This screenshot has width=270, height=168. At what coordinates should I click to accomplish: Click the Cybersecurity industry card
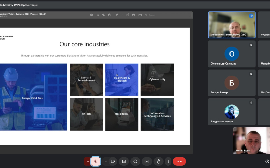point(157,80)
